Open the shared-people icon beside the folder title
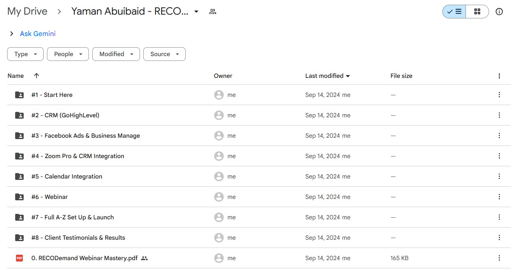The image size is (519, 270). coord(213,12)
